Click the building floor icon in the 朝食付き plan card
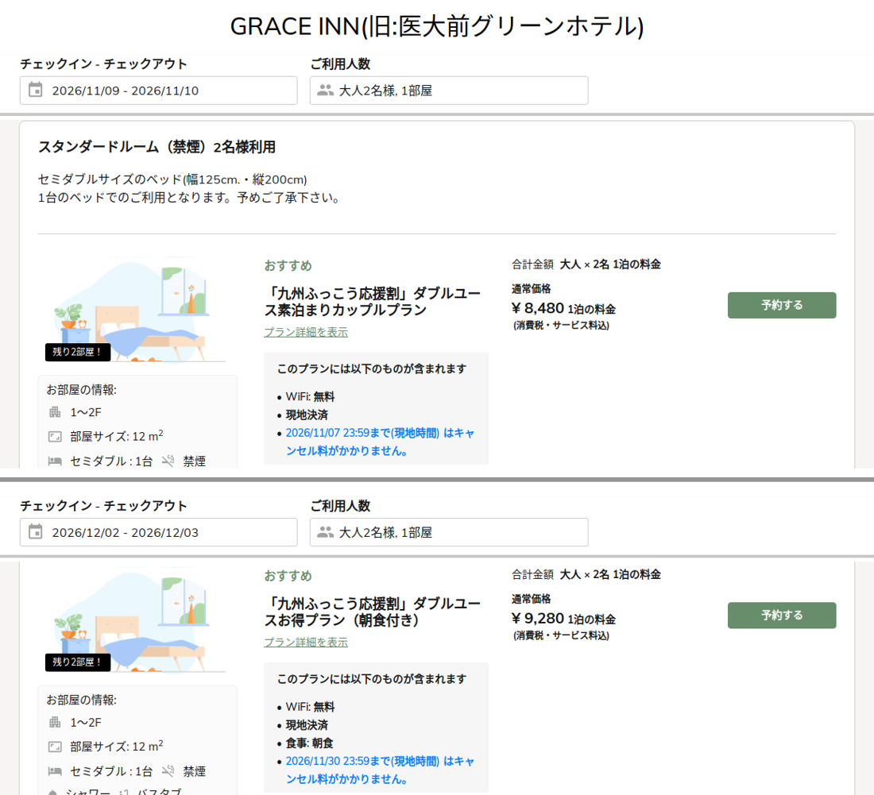The image size is (874, 795). point(55,723)
